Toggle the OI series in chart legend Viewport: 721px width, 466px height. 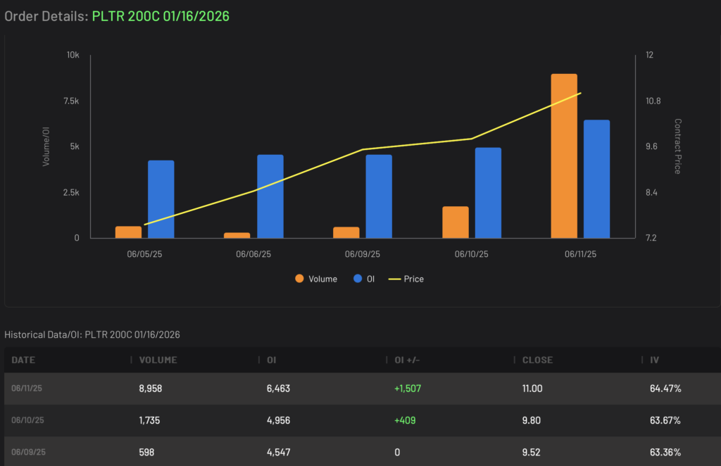(x=364, y=279)
